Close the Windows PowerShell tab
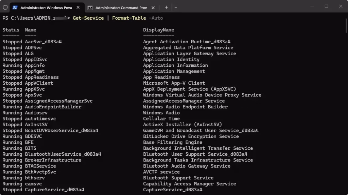This screenshot has height=195, width=348. 78,7
